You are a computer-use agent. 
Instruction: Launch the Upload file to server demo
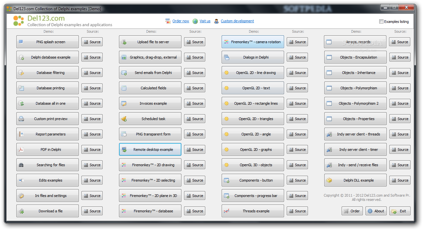(x=150, y=42)
